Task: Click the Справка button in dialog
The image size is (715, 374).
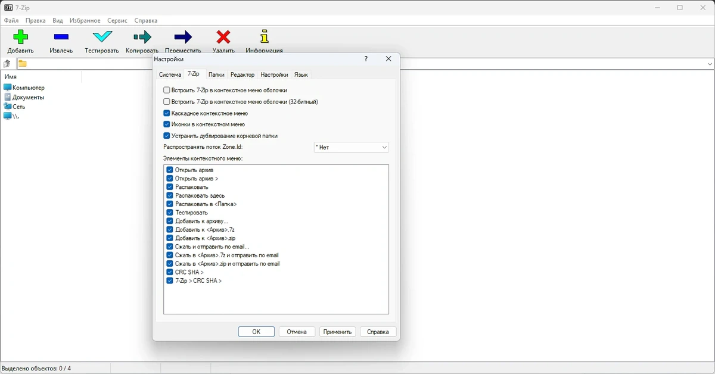Action: tap(378, 332)
